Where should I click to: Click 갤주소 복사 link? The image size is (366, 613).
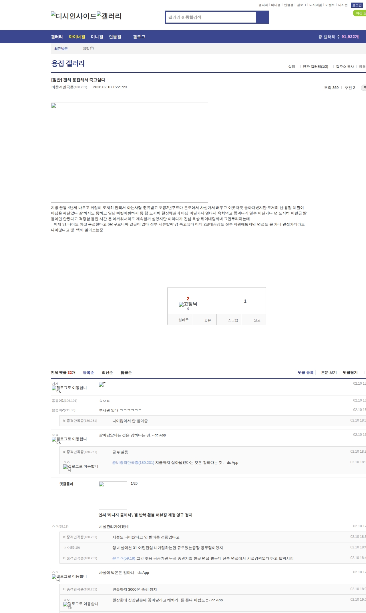click(x=345, y=67)
